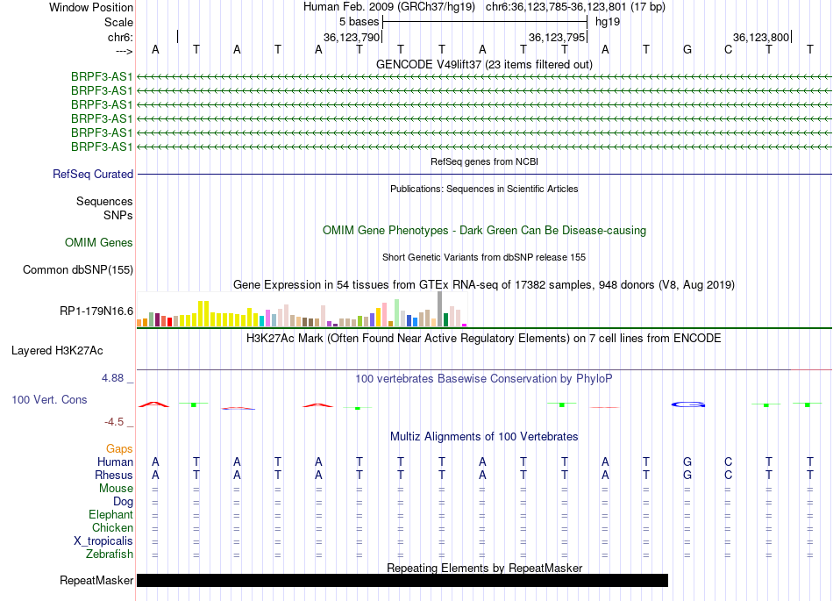Screen dimensions: 833x601
Task: Click the -4.5 PhyloP lower scale value
Action: [x=114, y=422]
